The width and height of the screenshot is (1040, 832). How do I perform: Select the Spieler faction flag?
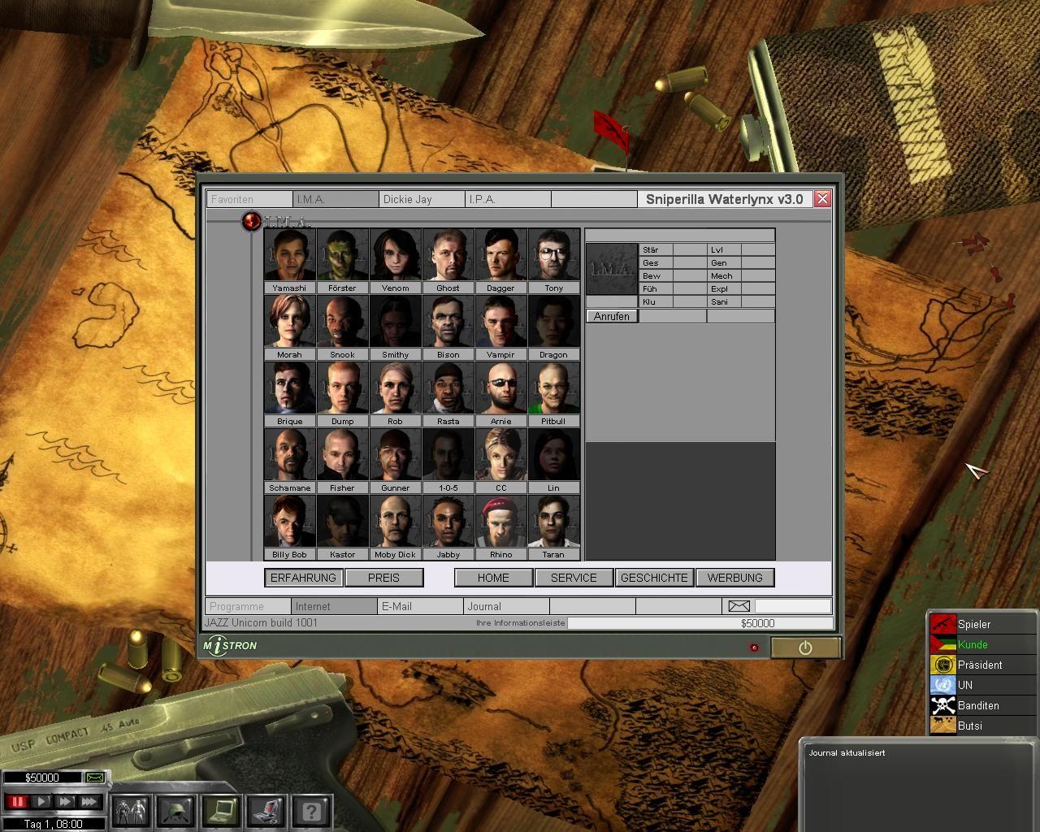tap(943, 624)
